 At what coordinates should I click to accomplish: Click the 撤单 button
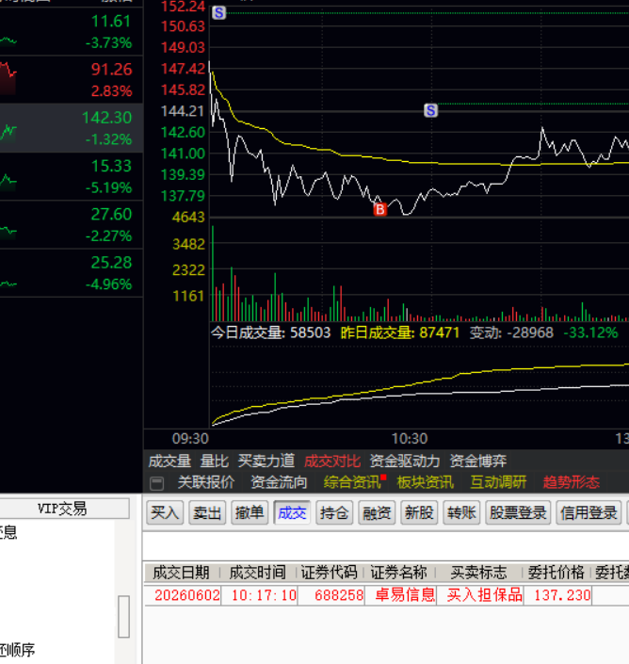(250, 512)
